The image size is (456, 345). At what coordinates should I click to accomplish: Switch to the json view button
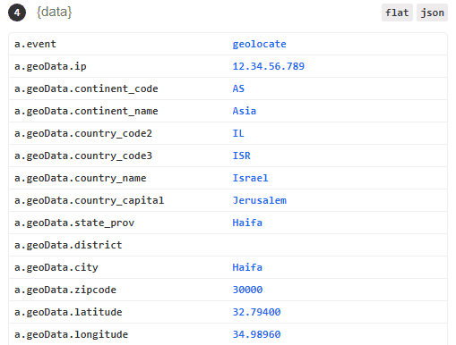click(x=432, y=13)
